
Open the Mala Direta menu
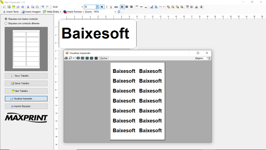[x=52, y=12]
